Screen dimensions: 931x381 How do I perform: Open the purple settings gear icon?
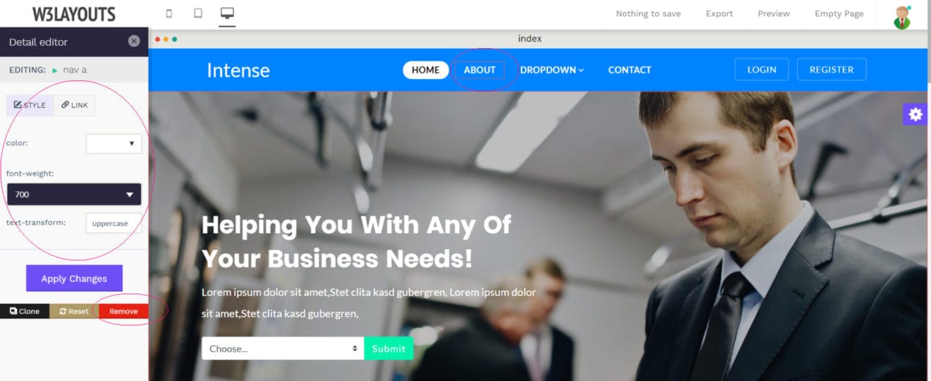tap(915, 114)
